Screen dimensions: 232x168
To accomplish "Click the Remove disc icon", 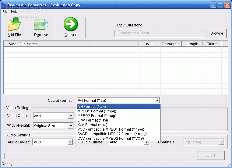I will [41, 24].
